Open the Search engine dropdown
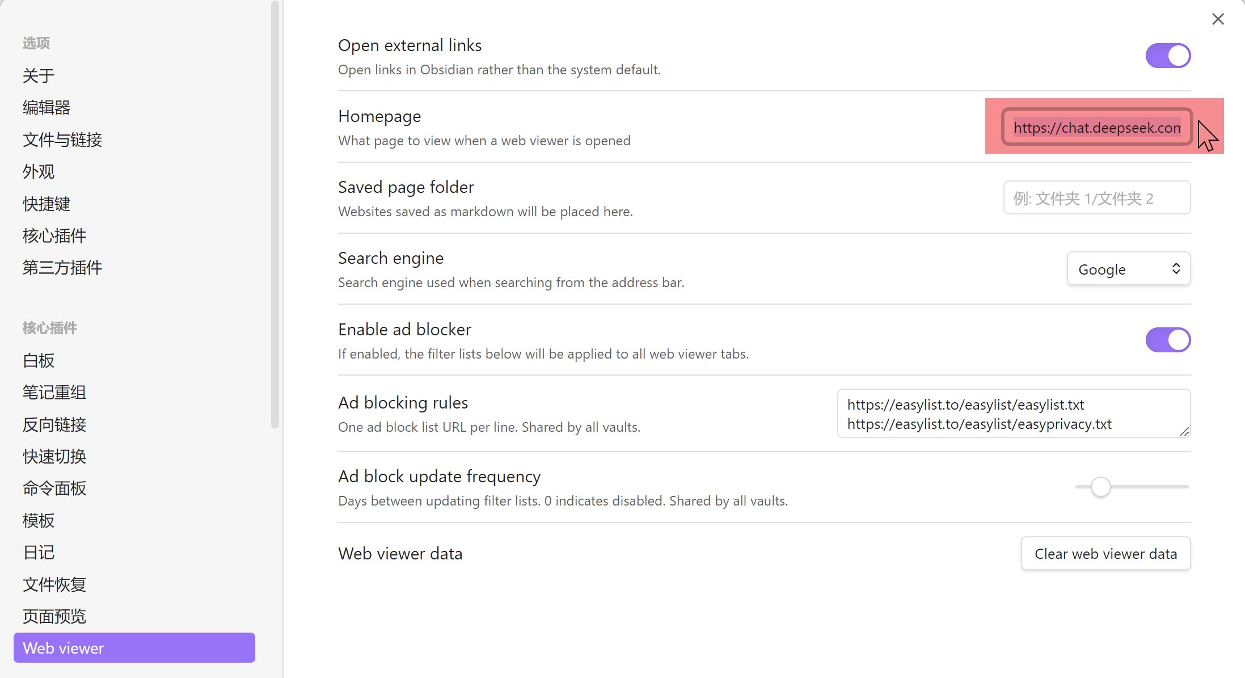Image resolution: width=1245 pixels, height=678 pixels. 1128,269
